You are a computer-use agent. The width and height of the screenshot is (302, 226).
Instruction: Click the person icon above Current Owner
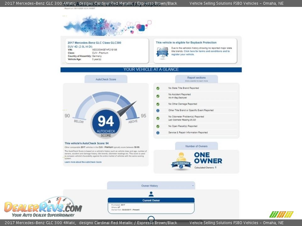pyautogui.click(x=151, y=194)
